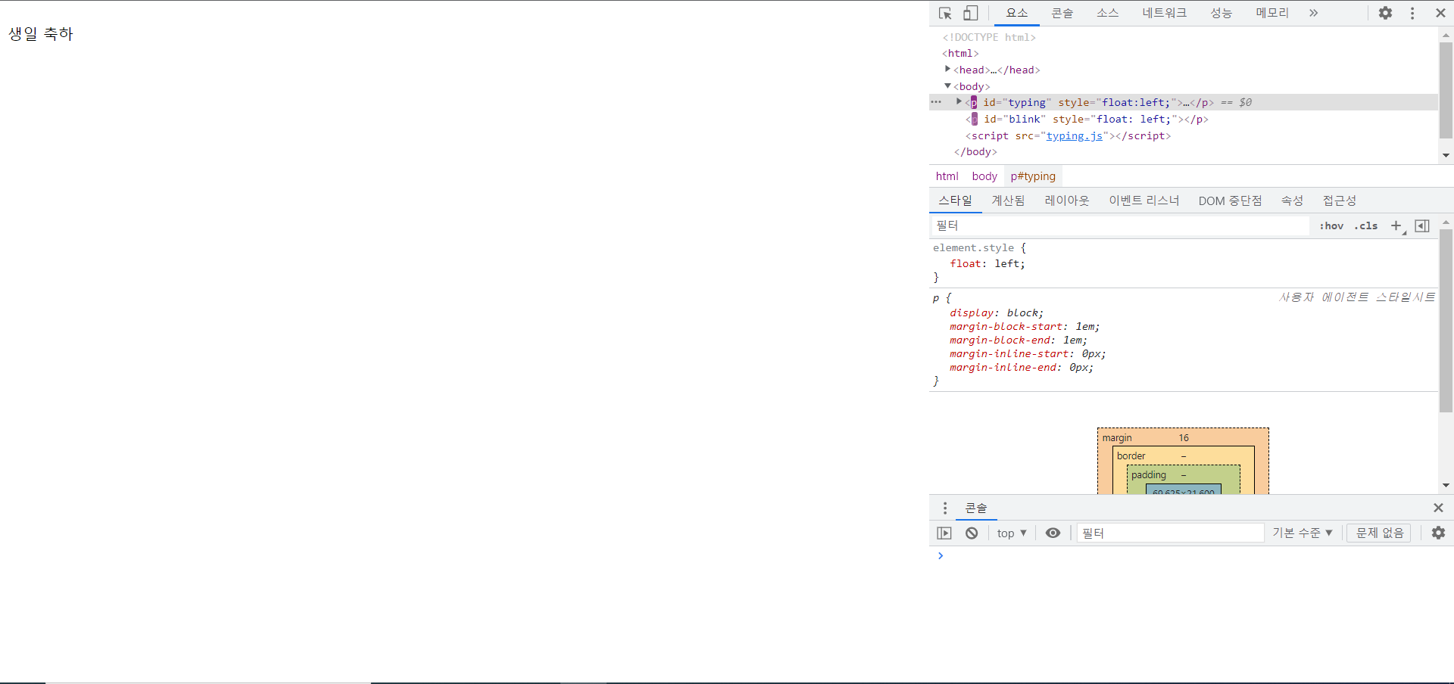Create a live expression eye icon
The width and height of the screenshot is (1454, 684).
click(x=1053, y=533)
